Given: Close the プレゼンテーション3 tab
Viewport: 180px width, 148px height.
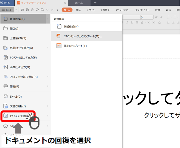Looking at the screenshot, I should 65,3.
